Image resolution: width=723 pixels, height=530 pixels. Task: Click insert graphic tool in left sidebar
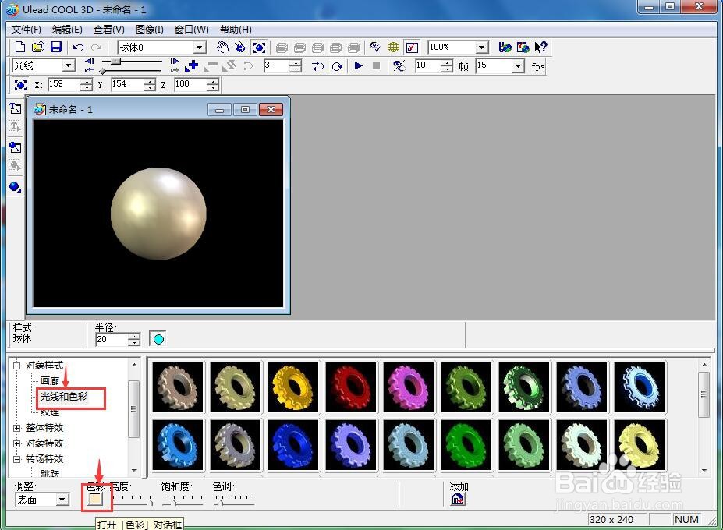pyautogui.click(x=16, y=147)
